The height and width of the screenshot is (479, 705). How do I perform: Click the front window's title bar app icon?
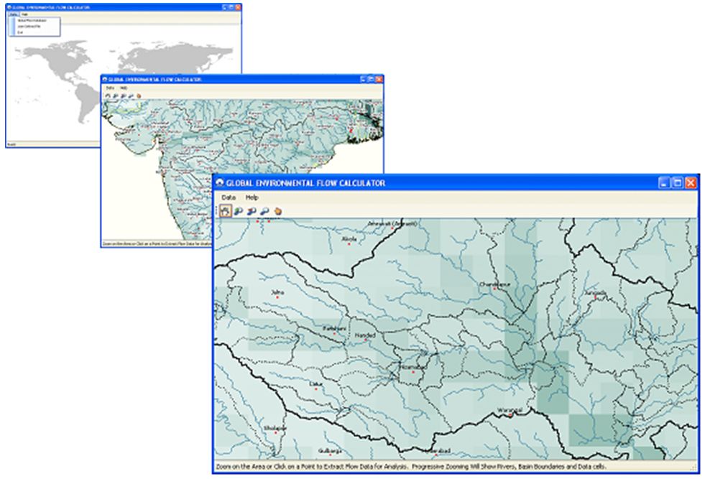tap(220, 183)
